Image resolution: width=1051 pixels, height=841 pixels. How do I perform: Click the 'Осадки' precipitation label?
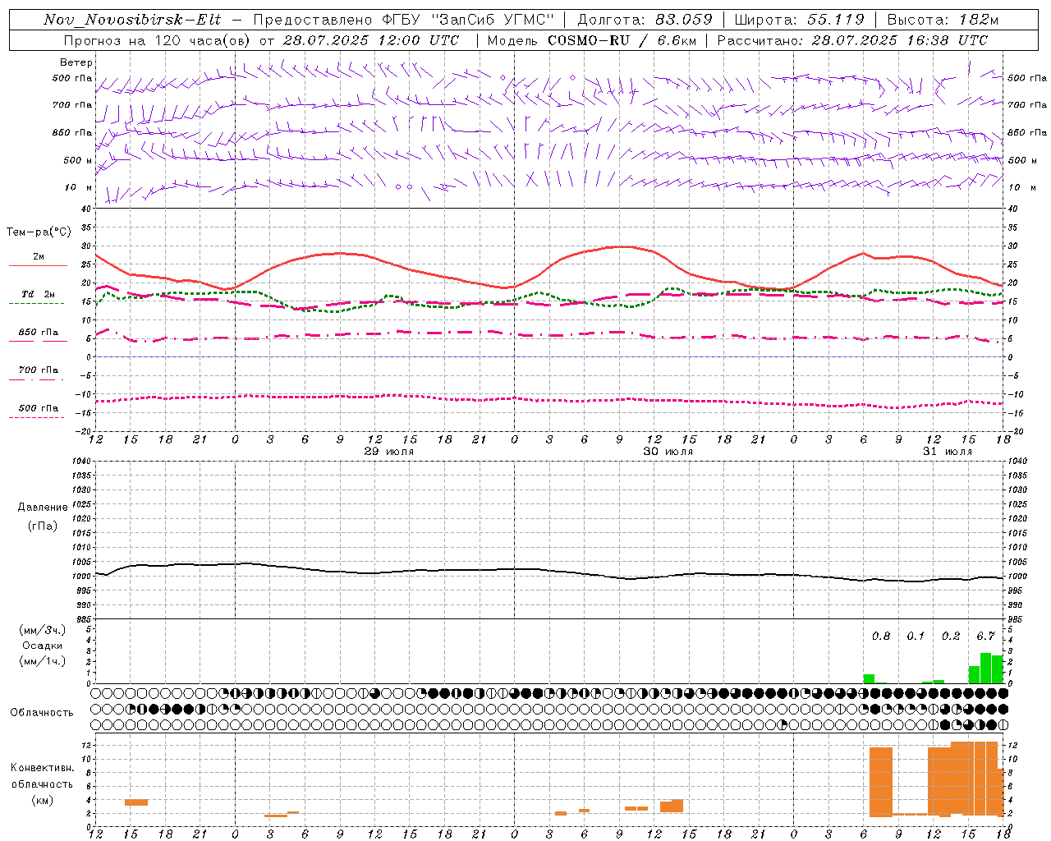point(43,646)
